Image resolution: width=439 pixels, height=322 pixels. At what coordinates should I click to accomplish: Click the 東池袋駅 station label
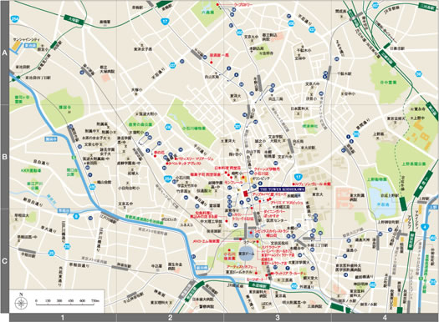pos(23,68)
